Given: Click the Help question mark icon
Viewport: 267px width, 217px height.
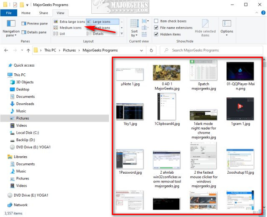Looking at the screenshot, I should coord(263,13).
